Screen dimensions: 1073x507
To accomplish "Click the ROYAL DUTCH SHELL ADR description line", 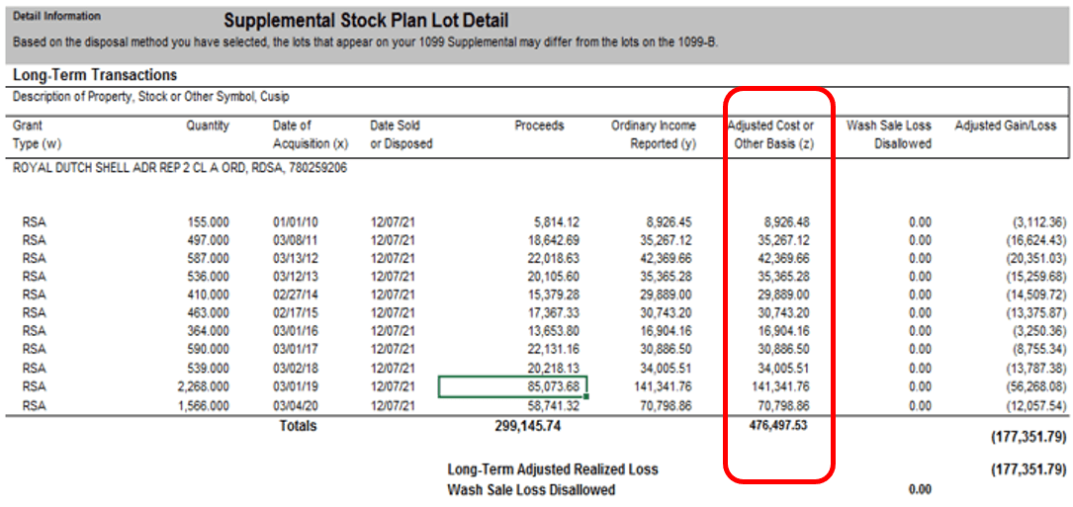I will pos(180,168).
